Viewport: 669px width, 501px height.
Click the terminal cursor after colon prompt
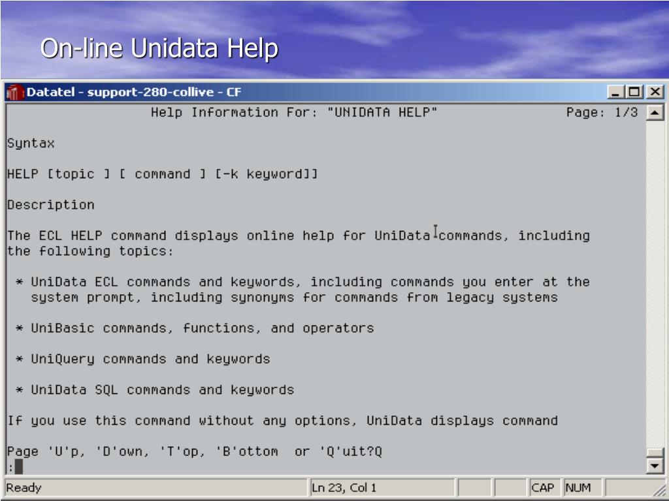[18, 466]
